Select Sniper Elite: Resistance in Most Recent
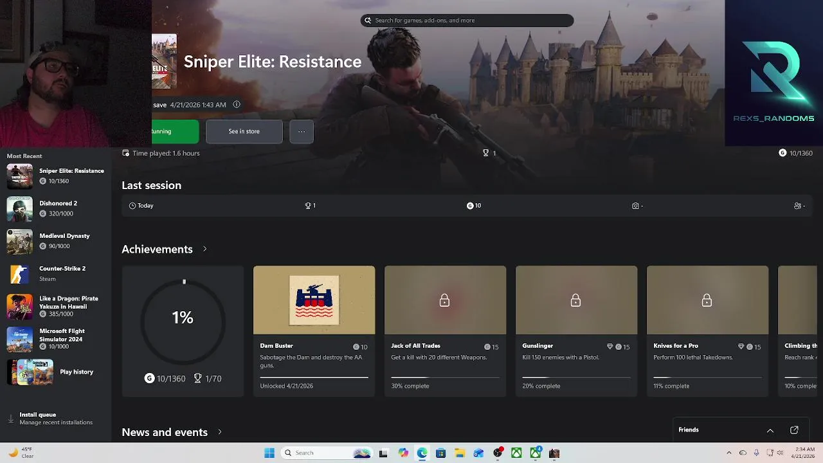823x463 pixels. pyautogui.click(x=55, y=176)
